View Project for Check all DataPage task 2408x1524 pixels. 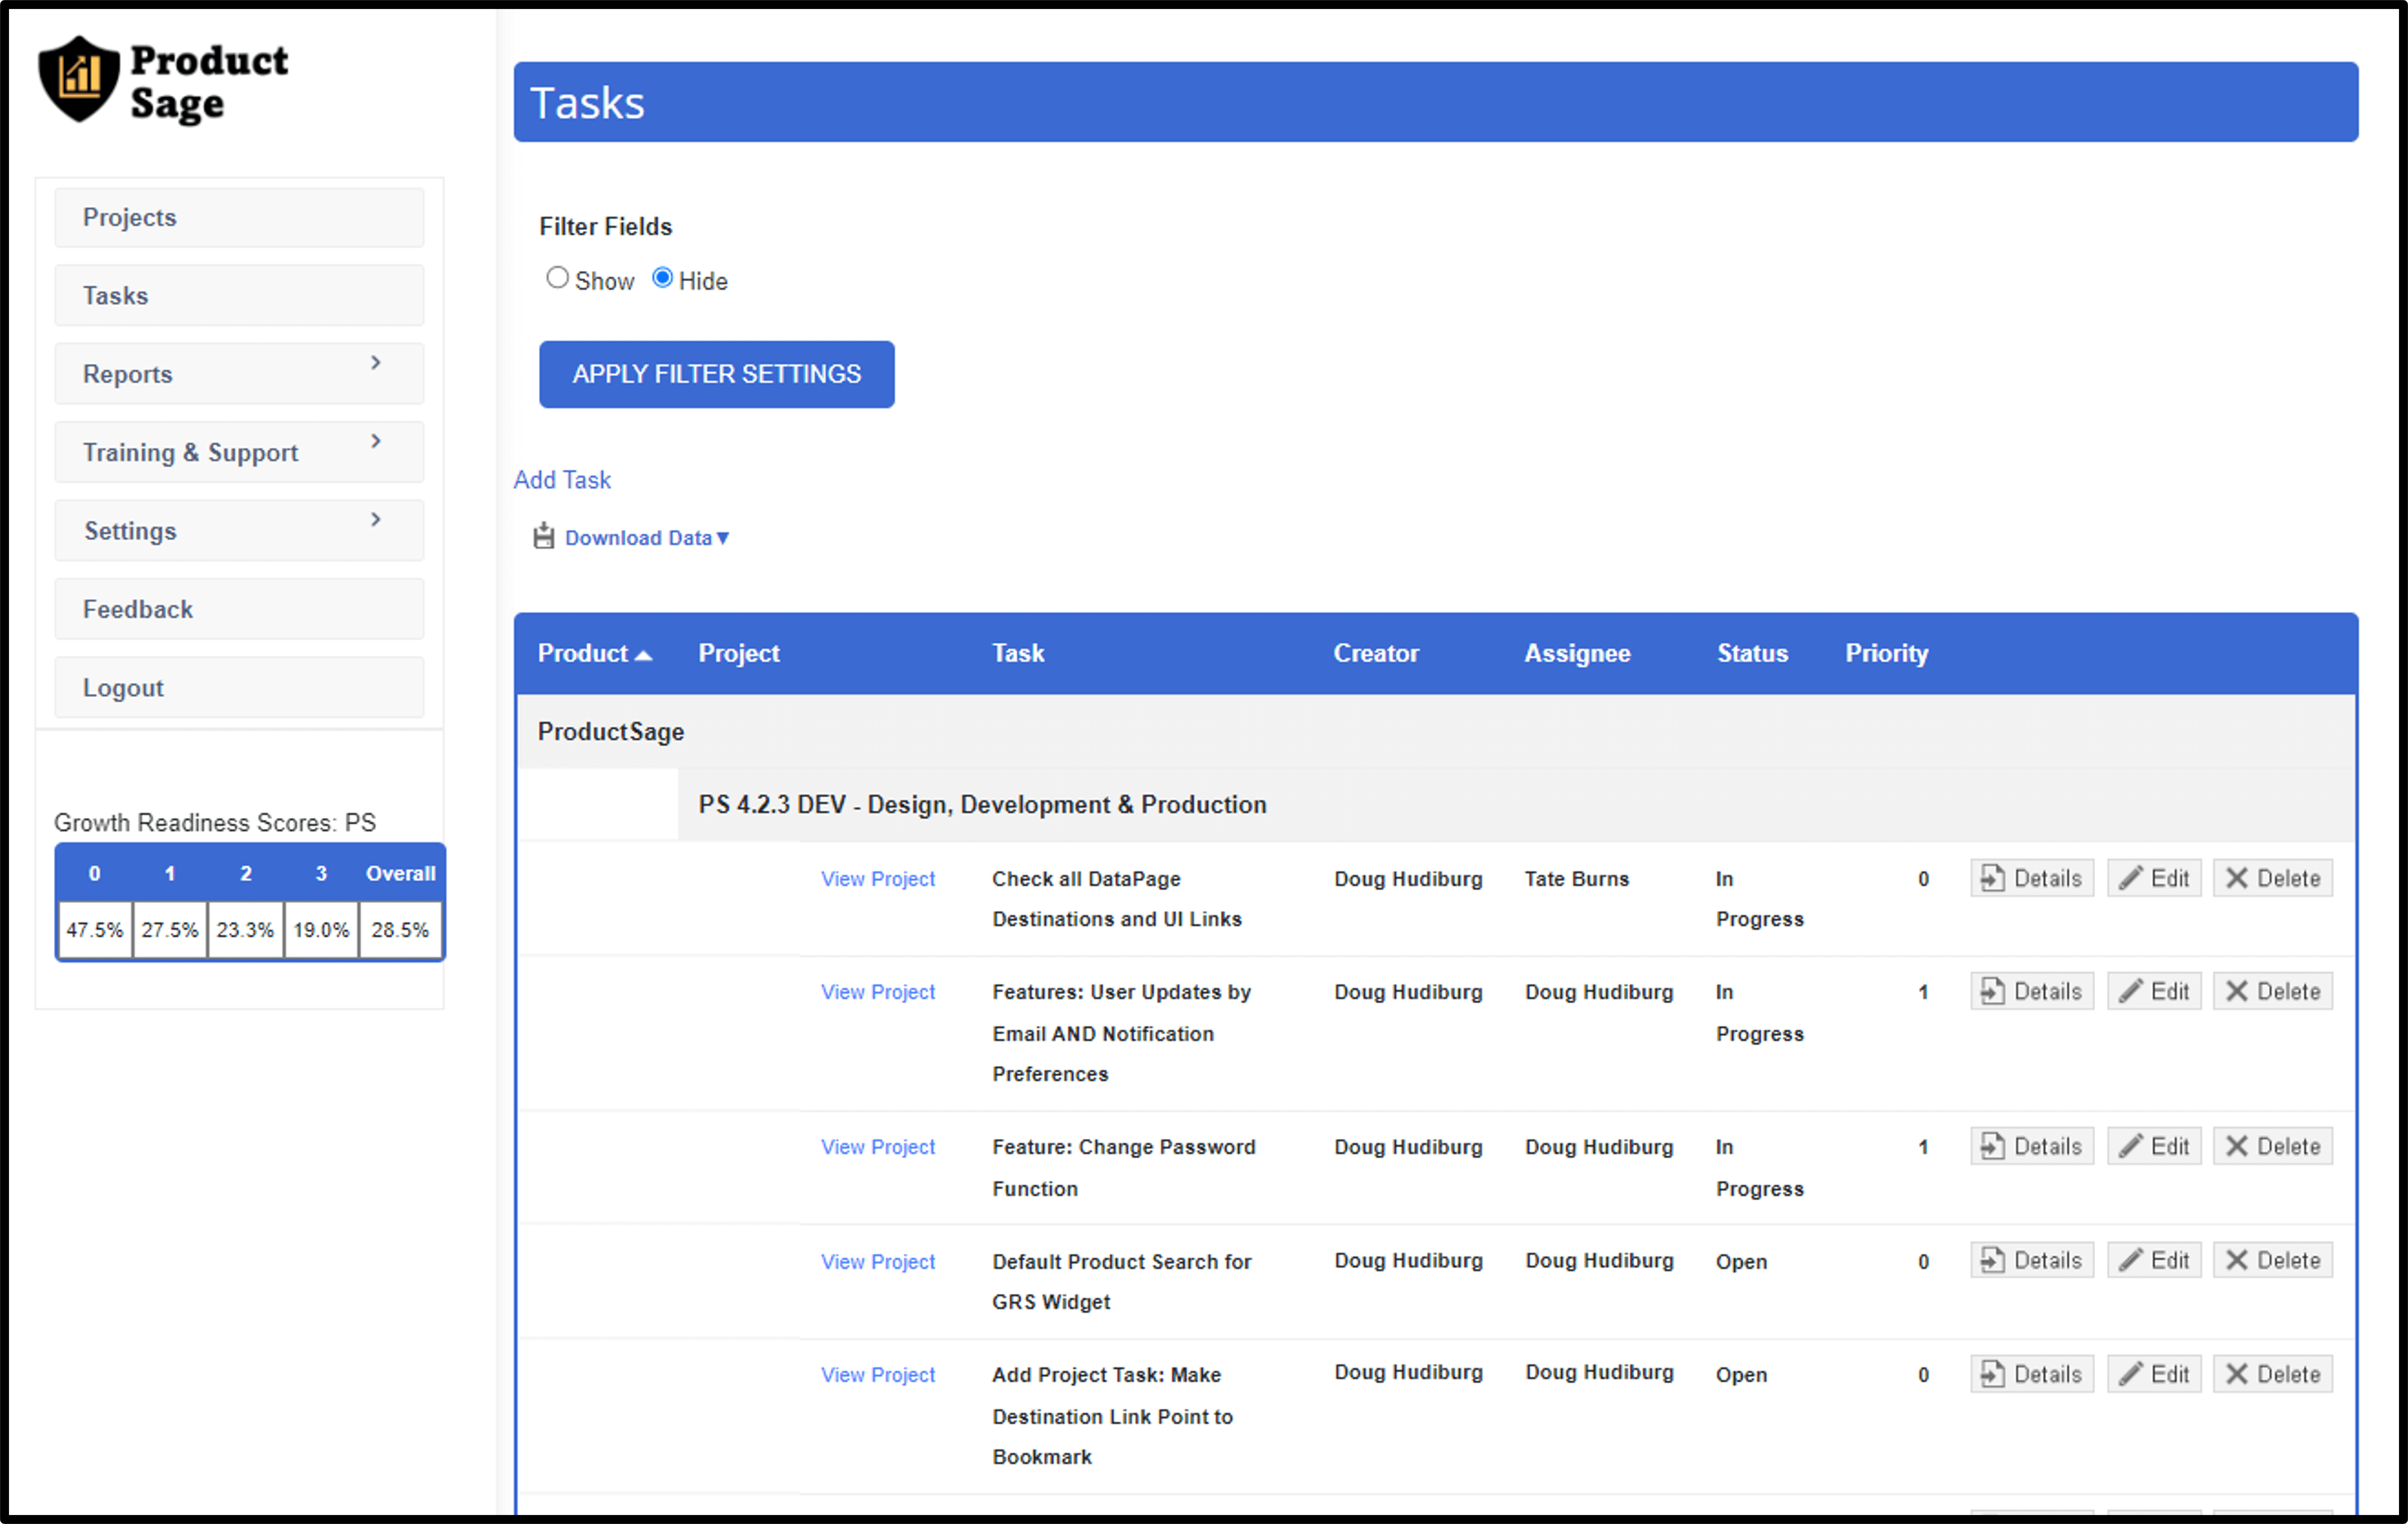pos(878,878)
